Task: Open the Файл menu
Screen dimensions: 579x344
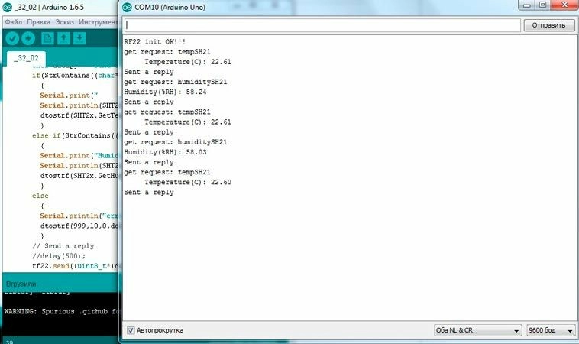Action: point(14,21)
